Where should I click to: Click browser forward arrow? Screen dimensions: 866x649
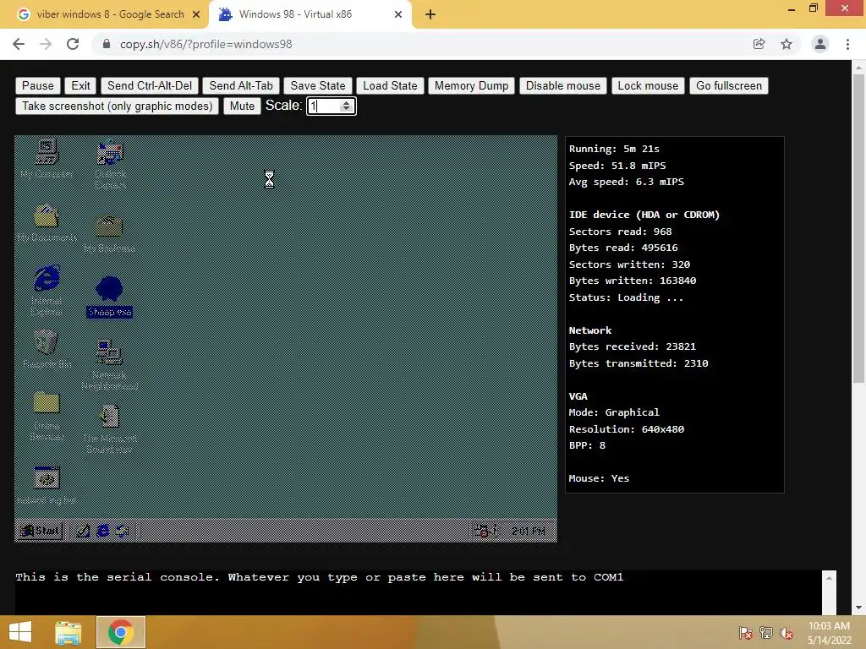click(x=46, y=44)
